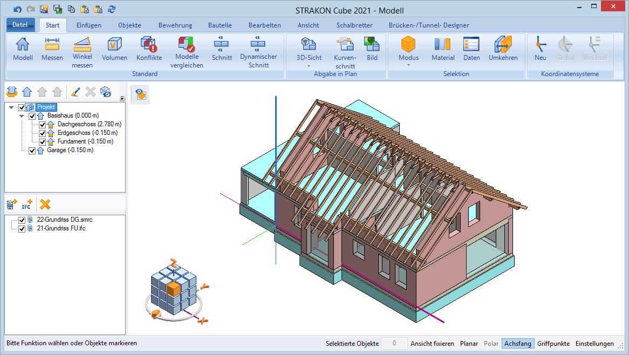Click the eye-cube visibility icon in viewport
This screenshot has width=629, height=355.
tap(140, 94)
